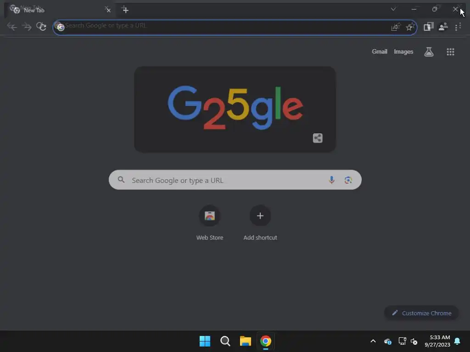
Task: Open the Gmail link
Action: [380, 51]
